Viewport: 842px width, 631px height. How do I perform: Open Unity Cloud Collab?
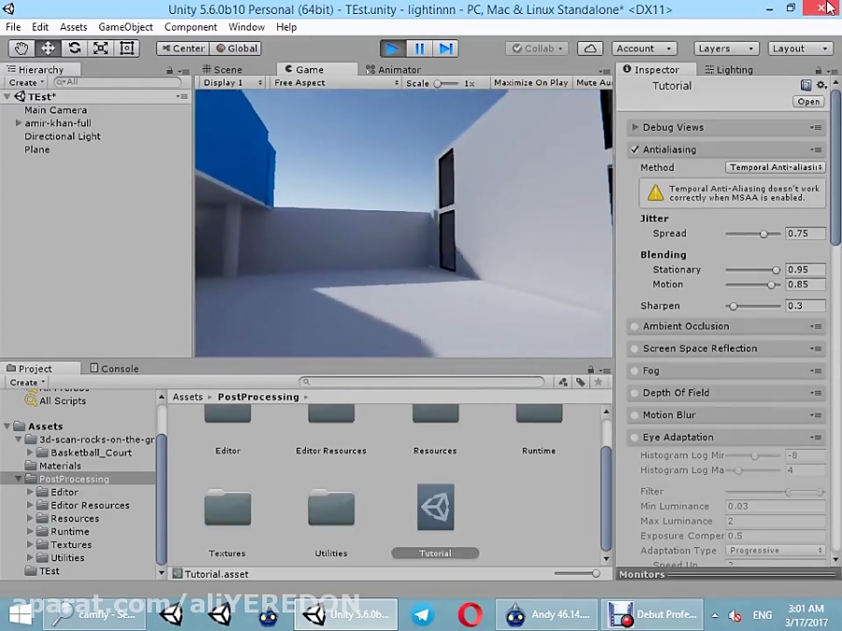536,48
